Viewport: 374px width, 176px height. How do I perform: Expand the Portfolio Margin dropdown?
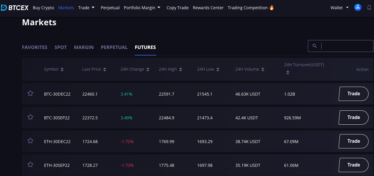point(142,8)
